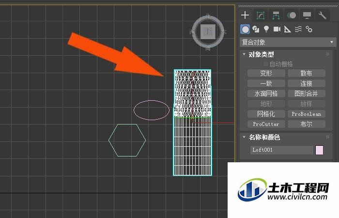Open the Modify panel tab
339x218 pixels.
click(x=261, y=16)
